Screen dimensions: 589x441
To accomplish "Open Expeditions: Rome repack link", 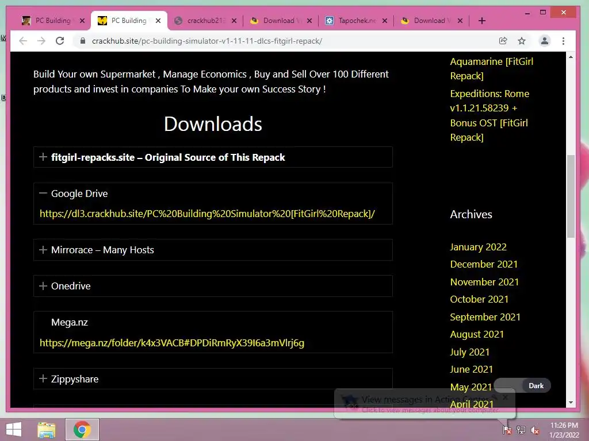I will pos(489,115).
